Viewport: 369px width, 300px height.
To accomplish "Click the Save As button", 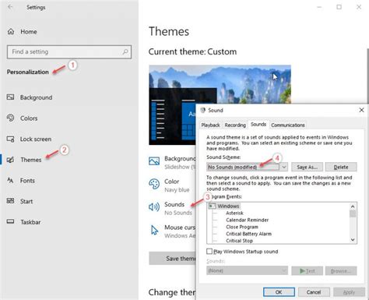I will tap(307, 167).
